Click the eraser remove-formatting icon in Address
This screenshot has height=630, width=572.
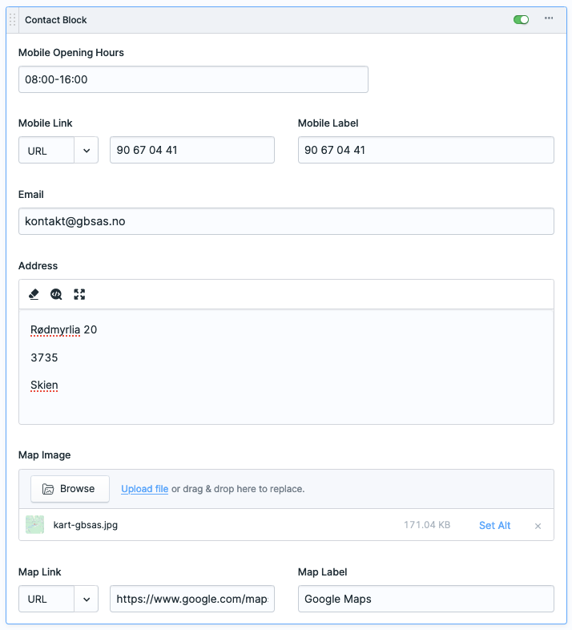click(34, 294)
